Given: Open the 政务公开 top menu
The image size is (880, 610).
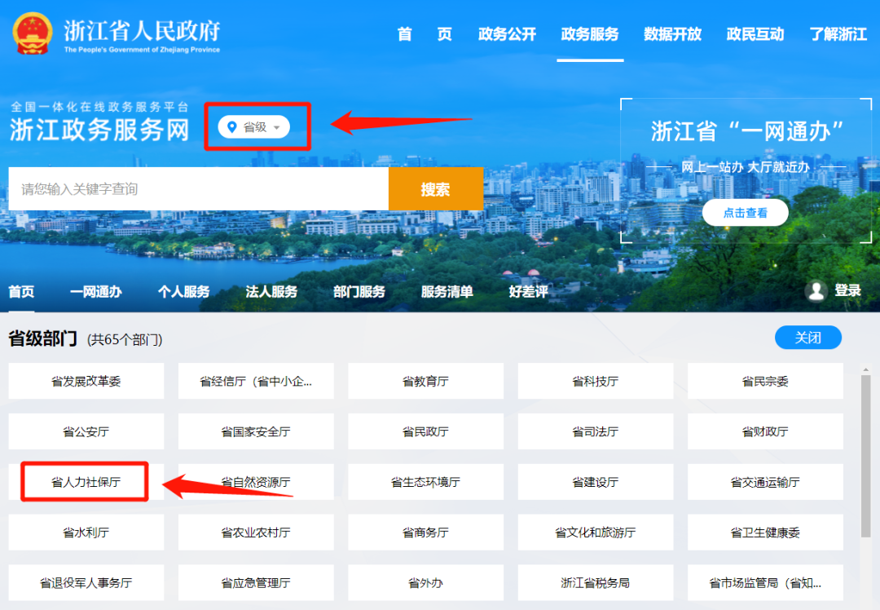Looking at the screenshot, I should click(x=507, y=34).
